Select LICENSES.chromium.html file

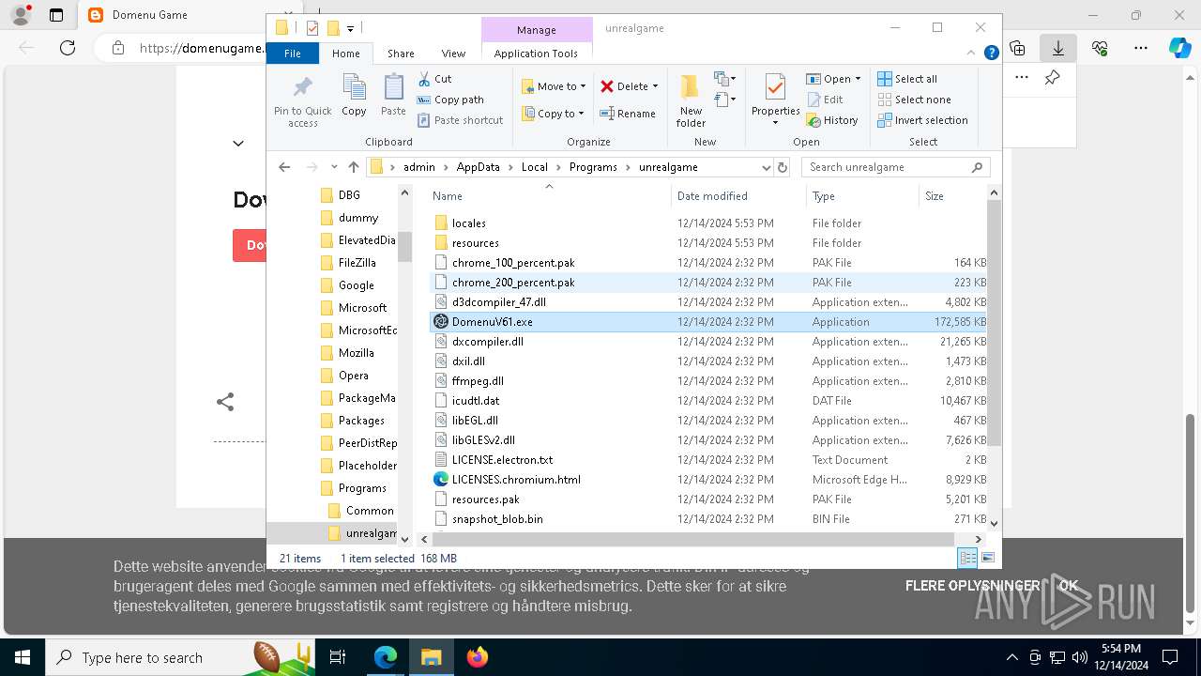pyautogui.click(x=708, y=480)
